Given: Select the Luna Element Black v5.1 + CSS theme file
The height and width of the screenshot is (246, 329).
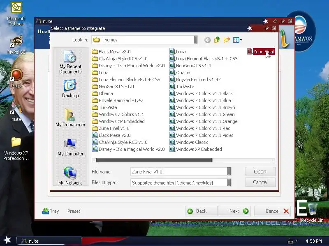Looking at the screenshot, I should point(204,59).
